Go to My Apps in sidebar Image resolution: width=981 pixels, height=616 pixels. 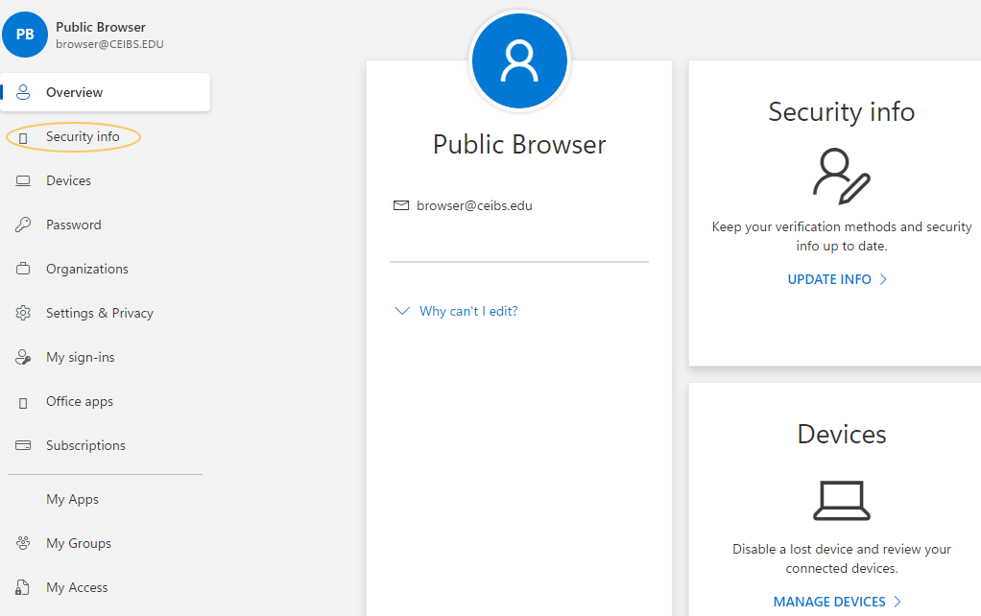(72, 500)
